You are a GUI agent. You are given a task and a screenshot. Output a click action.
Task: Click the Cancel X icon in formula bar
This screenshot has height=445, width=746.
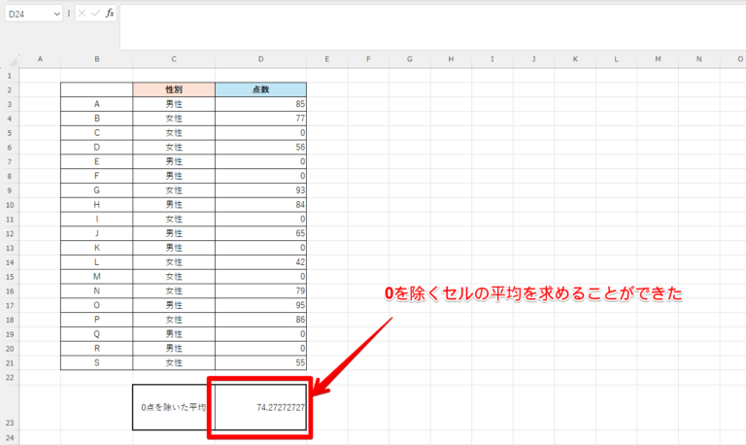click(82, 14)
